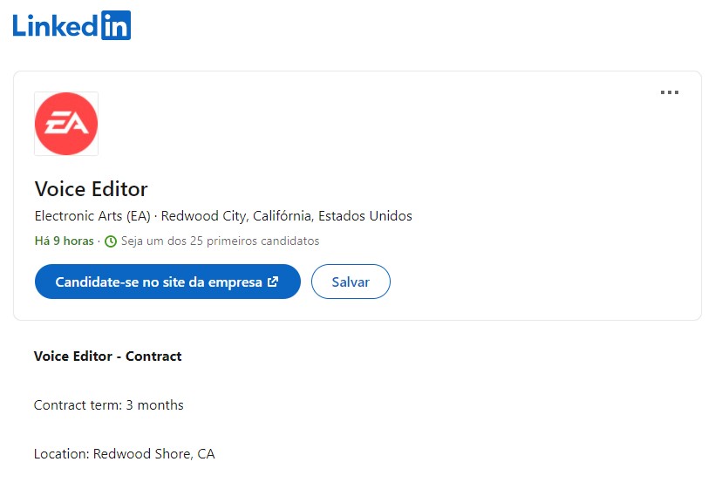
Task: Click the "Voice Editor - Contract" heading
Action: click(107, 356)
